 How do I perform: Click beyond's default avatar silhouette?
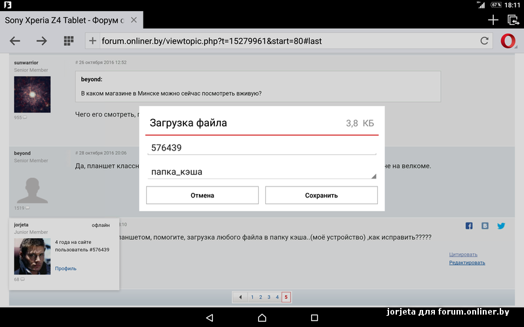32,190
